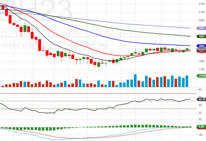This screenshot has height=141, width=206.
Task: Click the 2050 price axis value
Action: pos(201,20)
